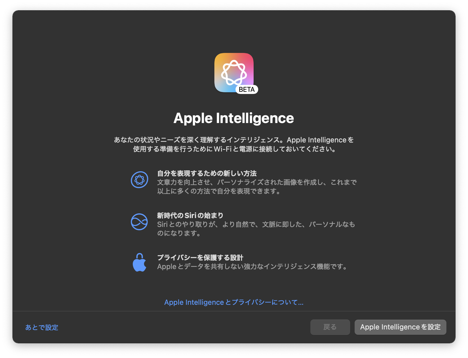Click the intro line starting with あなたの状況
The height and width of the screenshot is (358, 468).
tap(234, 140)
